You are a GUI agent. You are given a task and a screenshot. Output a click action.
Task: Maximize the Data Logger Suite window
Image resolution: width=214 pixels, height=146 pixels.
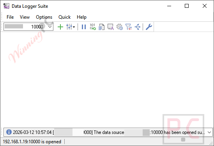187,6
